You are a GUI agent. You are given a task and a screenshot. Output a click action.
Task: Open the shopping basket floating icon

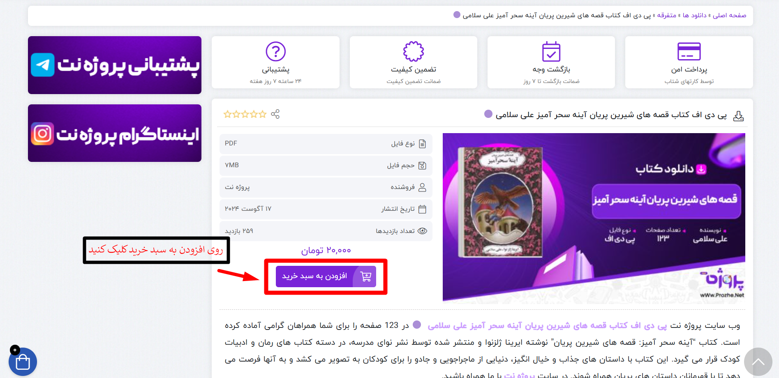coord(23,362)
